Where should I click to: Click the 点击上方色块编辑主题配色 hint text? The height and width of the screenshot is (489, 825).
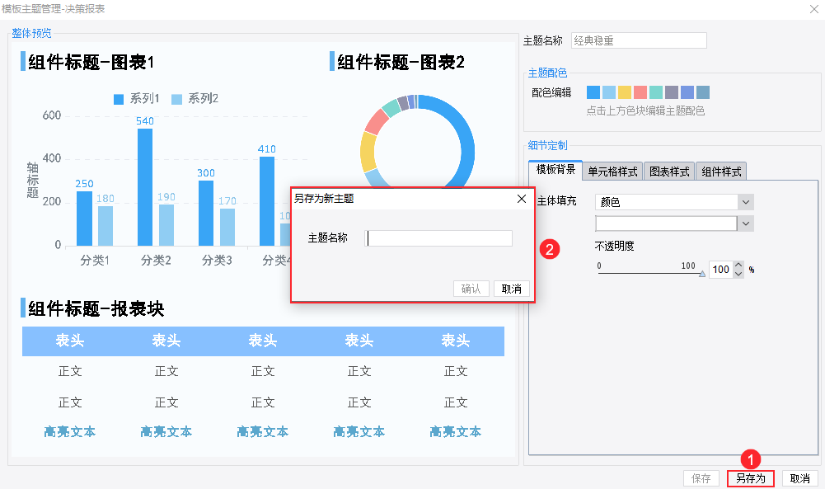pyautogui.click(x=645, y=111)
